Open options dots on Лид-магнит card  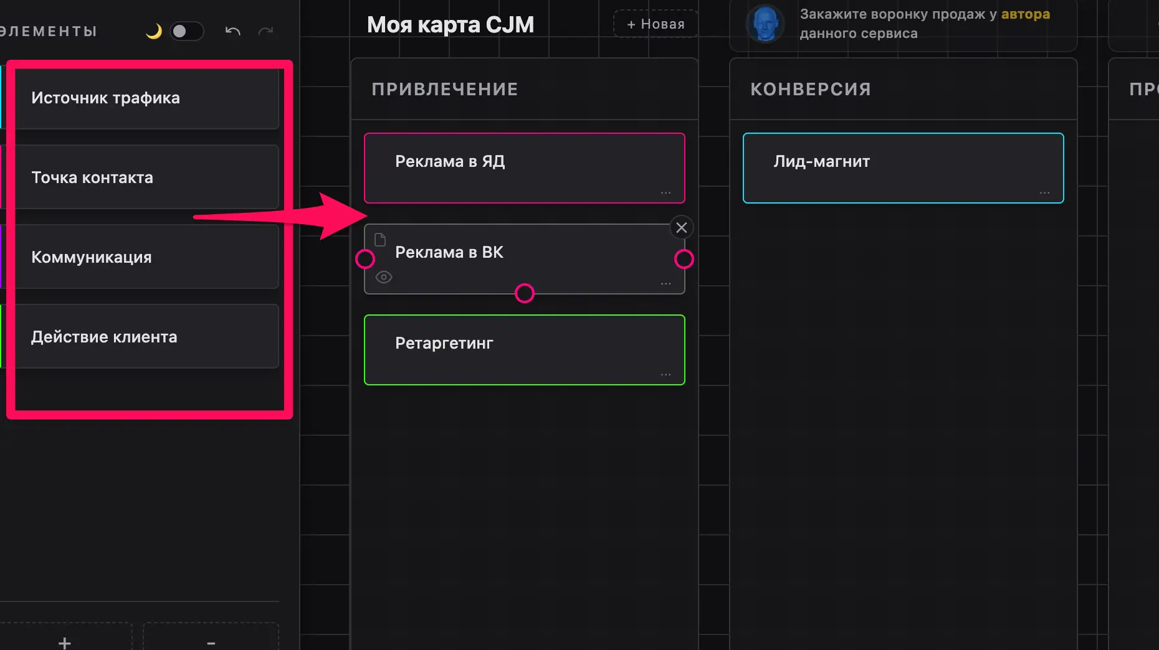(x=1045, y=193)
